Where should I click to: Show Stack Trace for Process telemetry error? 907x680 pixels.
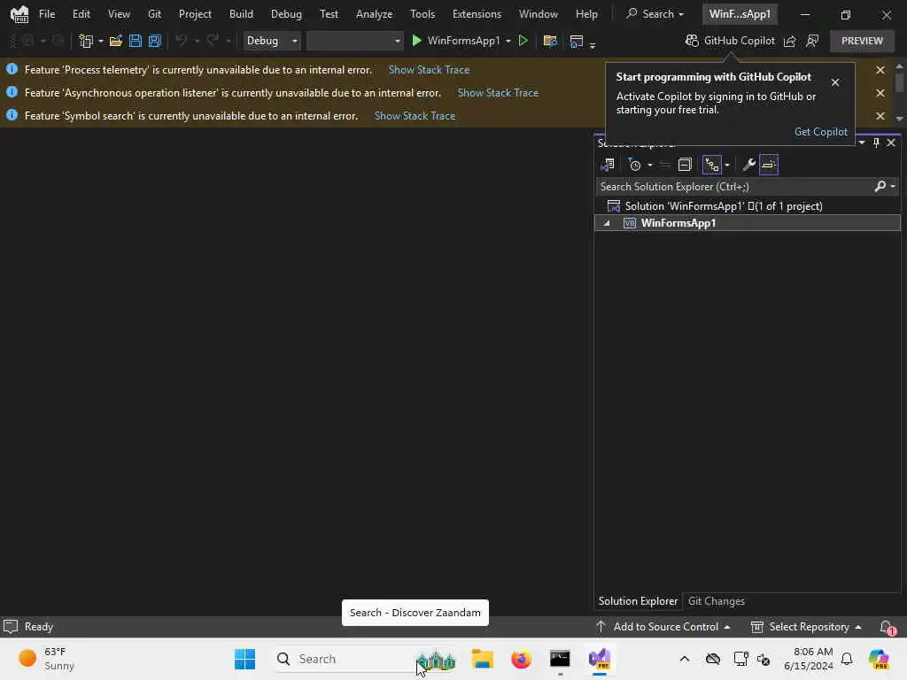[x=430, y=70]
